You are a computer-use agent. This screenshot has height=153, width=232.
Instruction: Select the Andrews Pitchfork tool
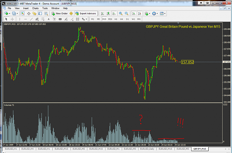pyautogui.click(x=66, y=19)
